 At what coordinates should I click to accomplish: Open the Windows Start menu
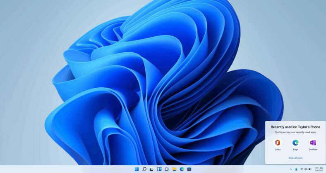(137, 169)
